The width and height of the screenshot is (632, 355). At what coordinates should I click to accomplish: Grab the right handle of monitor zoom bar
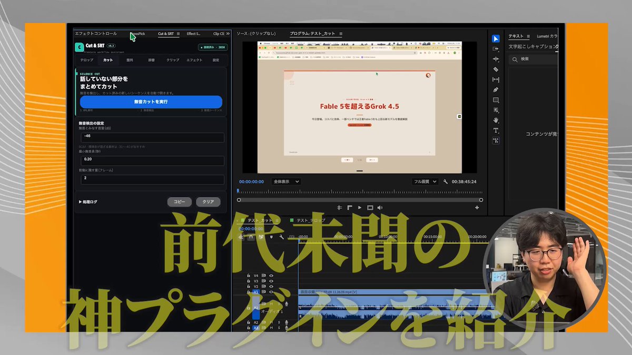coord(481,200)
